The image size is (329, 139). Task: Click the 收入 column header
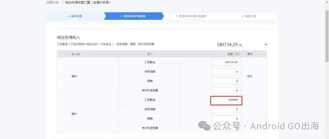[150, 54]
